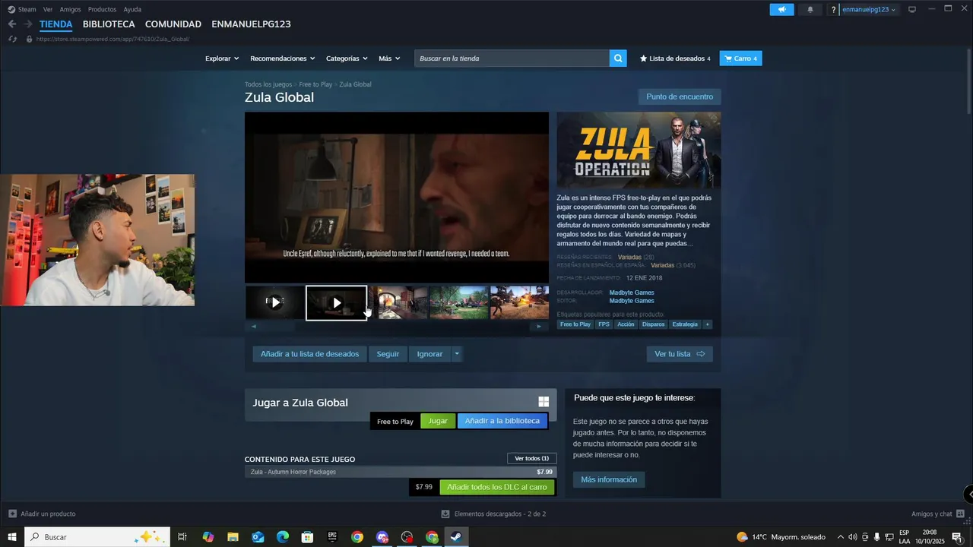Show hidden system tray icons
The height and width of the screenshot is (547, 973).
840,537
